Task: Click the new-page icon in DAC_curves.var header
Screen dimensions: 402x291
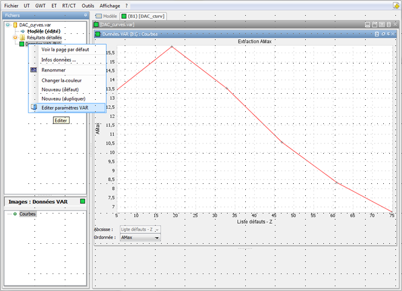Action: 375,25
